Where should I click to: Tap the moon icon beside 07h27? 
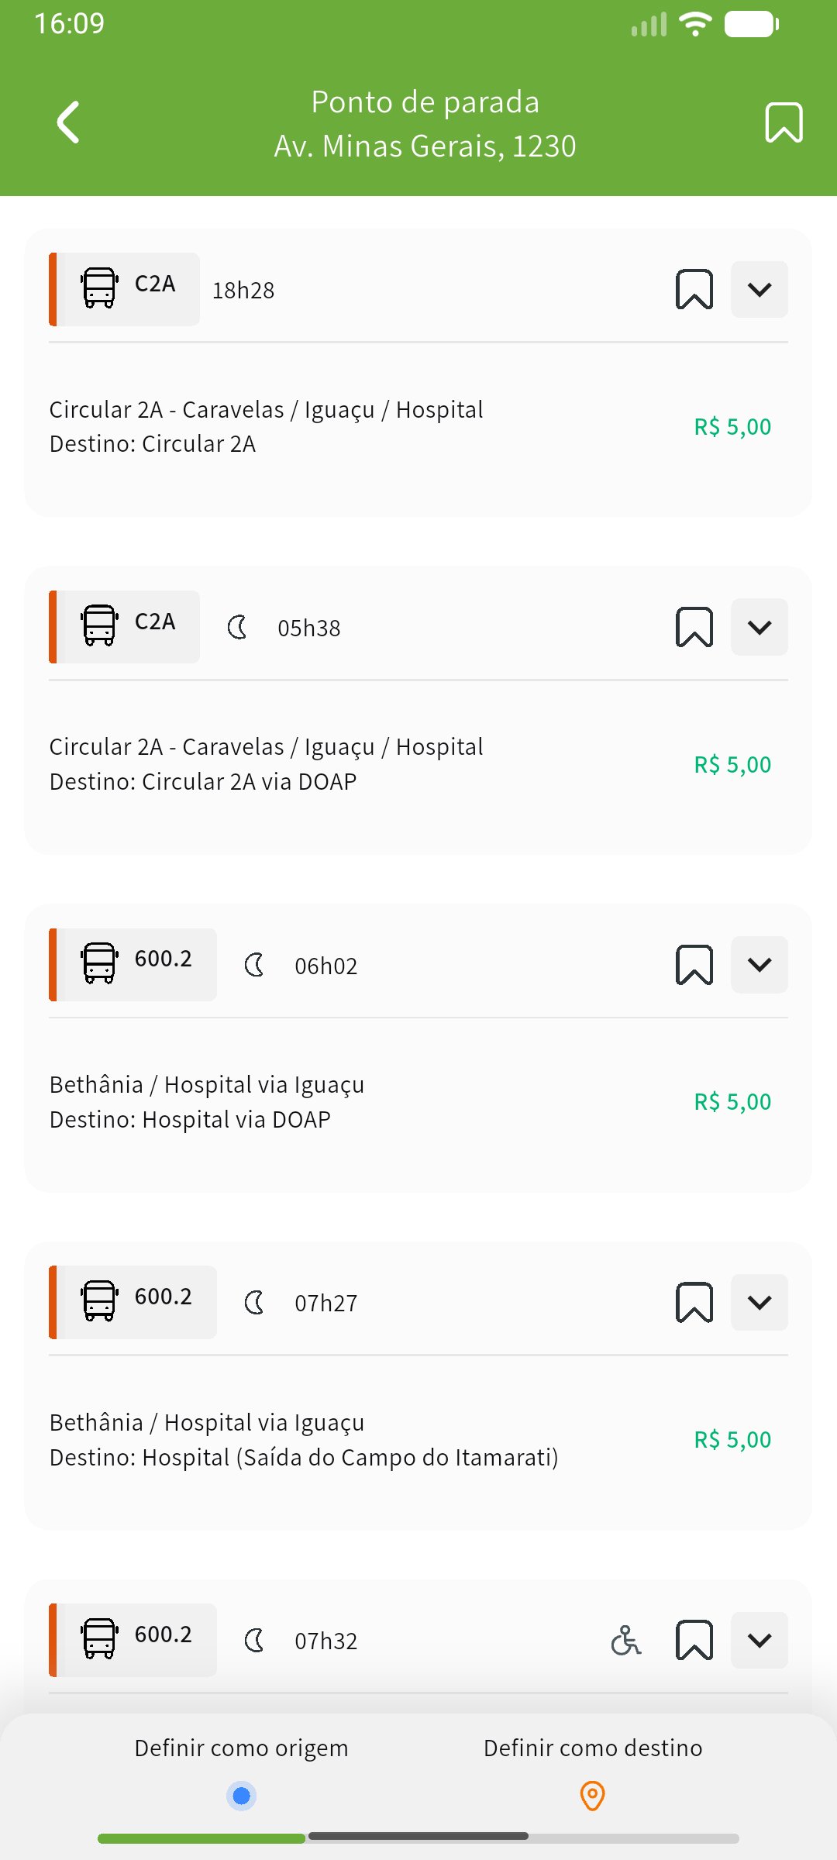[254, 1303]
